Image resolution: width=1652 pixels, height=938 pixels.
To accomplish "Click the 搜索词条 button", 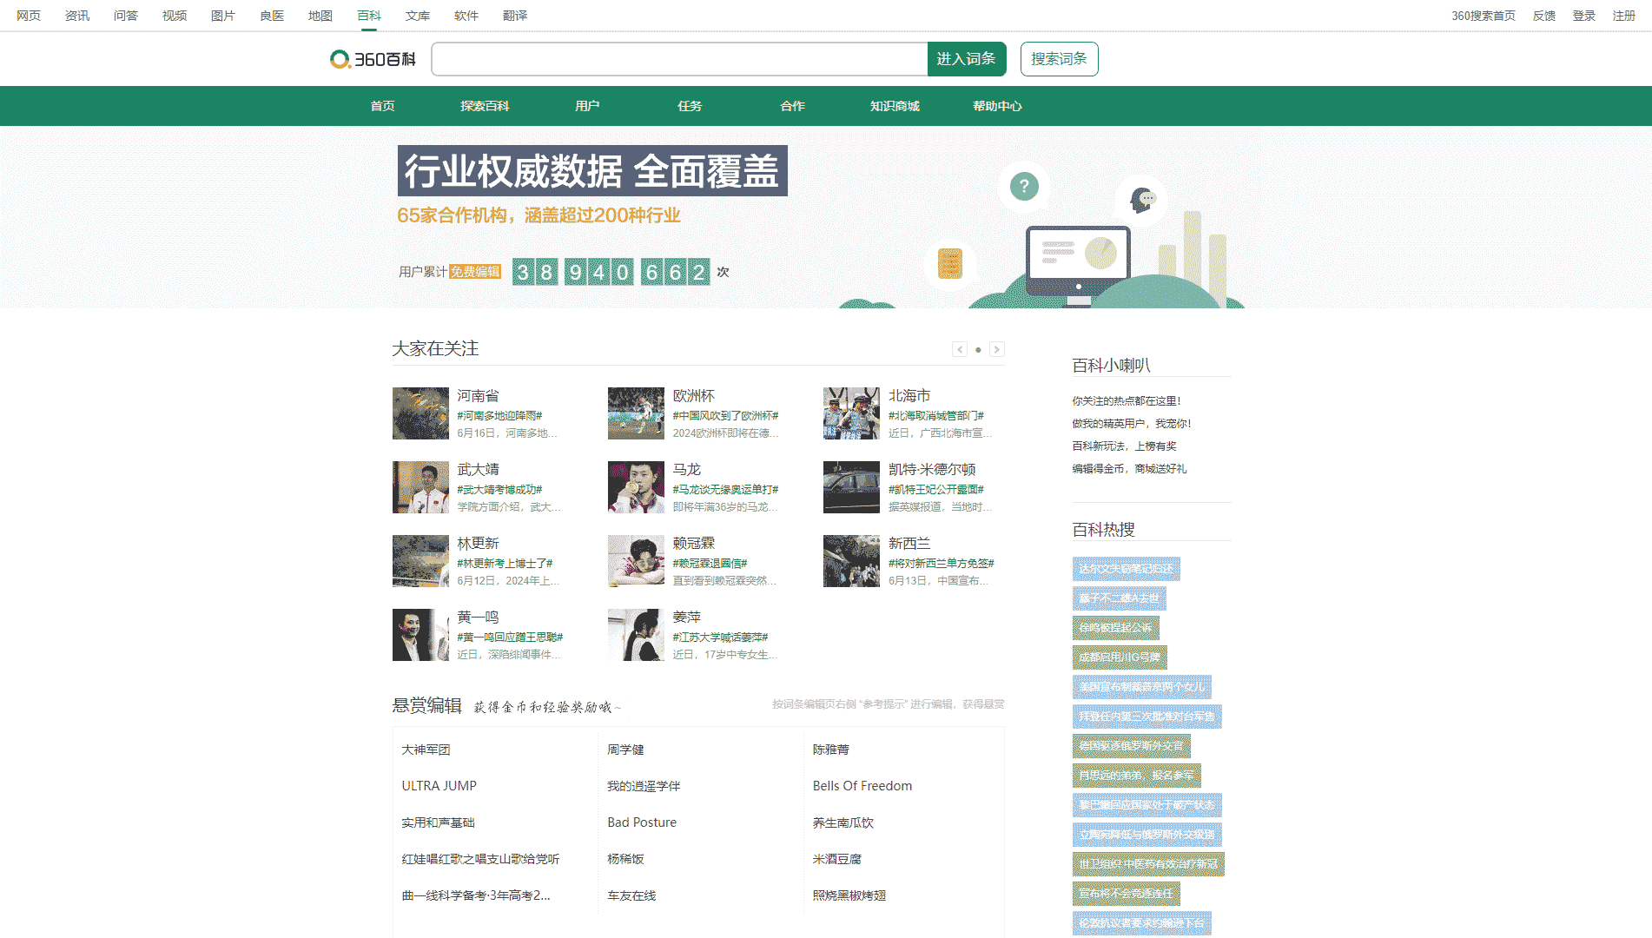I will (1059, 59).
